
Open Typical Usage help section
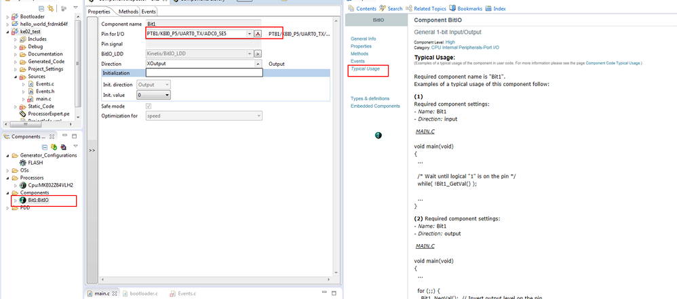[x=365, y=68]
